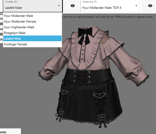Screen dimensions: 156x134
Task: Collapse the Models dropdown arrow
Action: 59,6
